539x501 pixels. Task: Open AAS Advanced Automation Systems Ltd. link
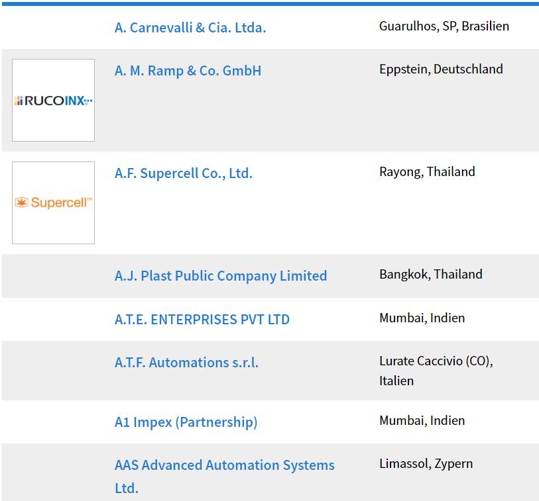pos(225,477)
